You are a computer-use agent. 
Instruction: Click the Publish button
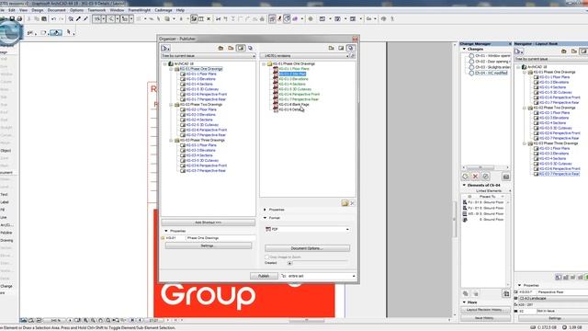pyautogui.click(x=264, y=276)
